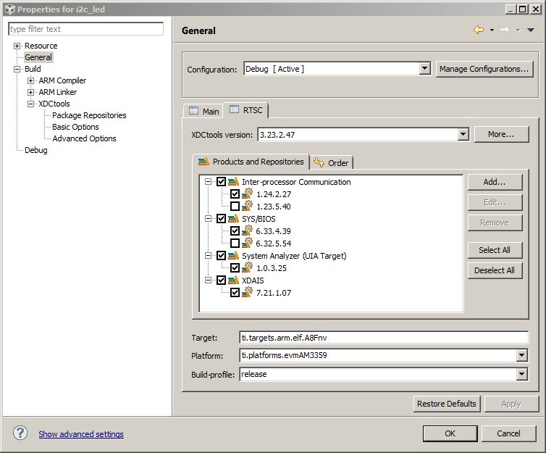Screen dimensions: 546x453
Task: Click the 1.24.2.27 version gear icon
Action: tap(247, 194)
